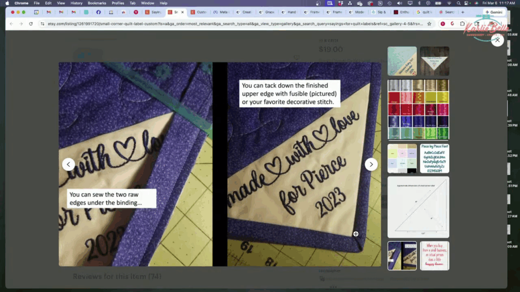520x292 pixels.
Task: Switch to the 'Enthu' tab
Action: [x=402, y=12]
